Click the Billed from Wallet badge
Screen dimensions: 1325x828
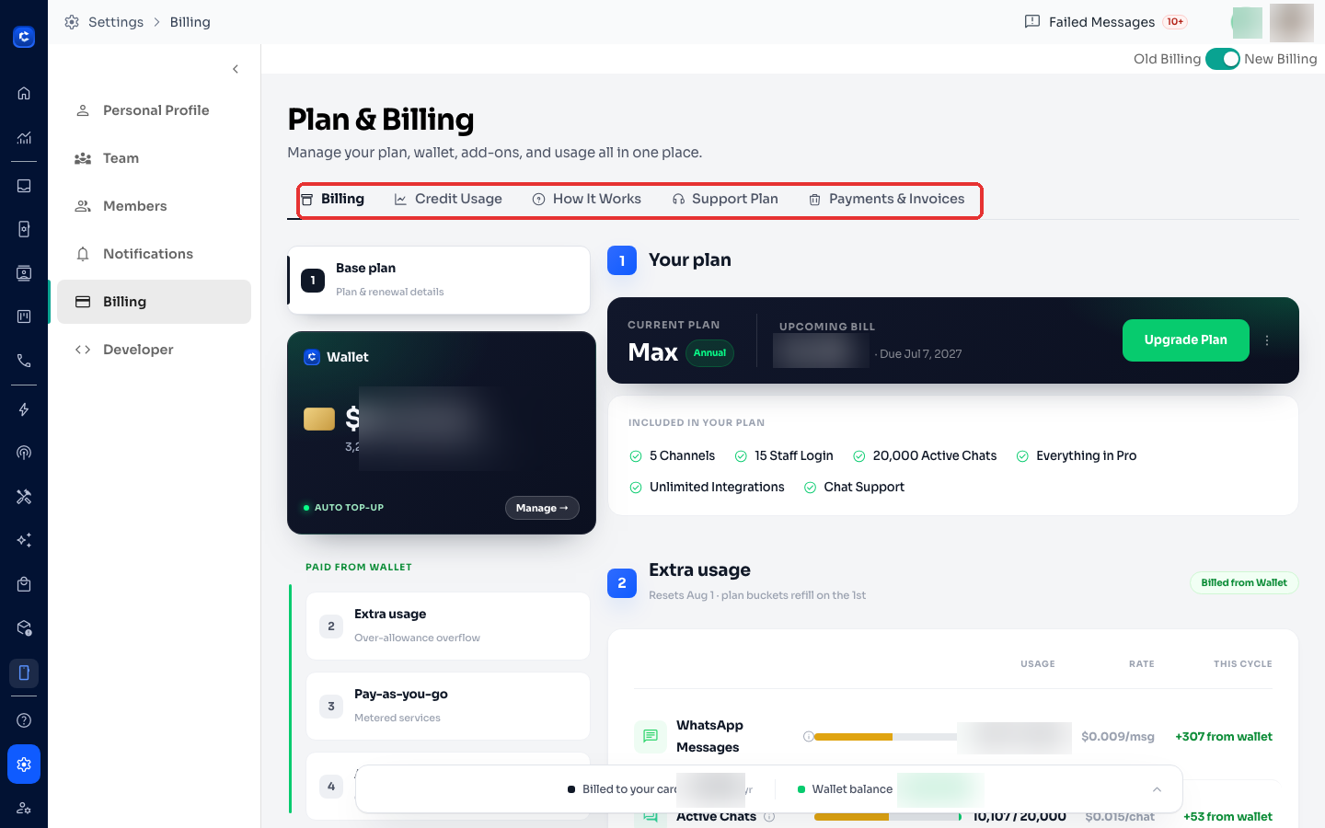point(1244,582)
